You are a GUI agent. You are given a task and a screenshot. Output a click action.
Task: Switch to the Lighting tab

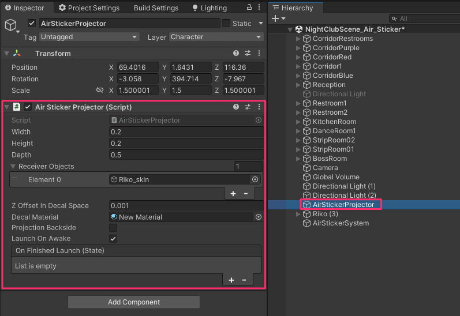210,7
